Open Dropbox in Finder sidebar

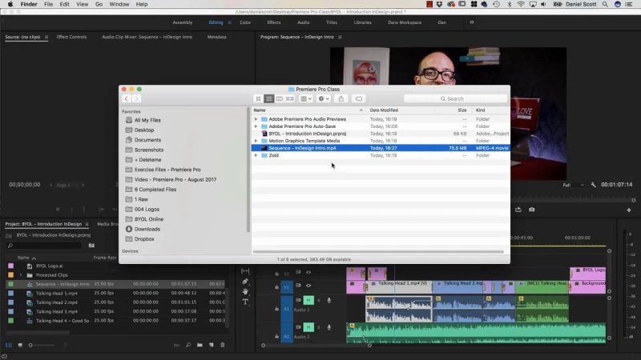(144, 239)
